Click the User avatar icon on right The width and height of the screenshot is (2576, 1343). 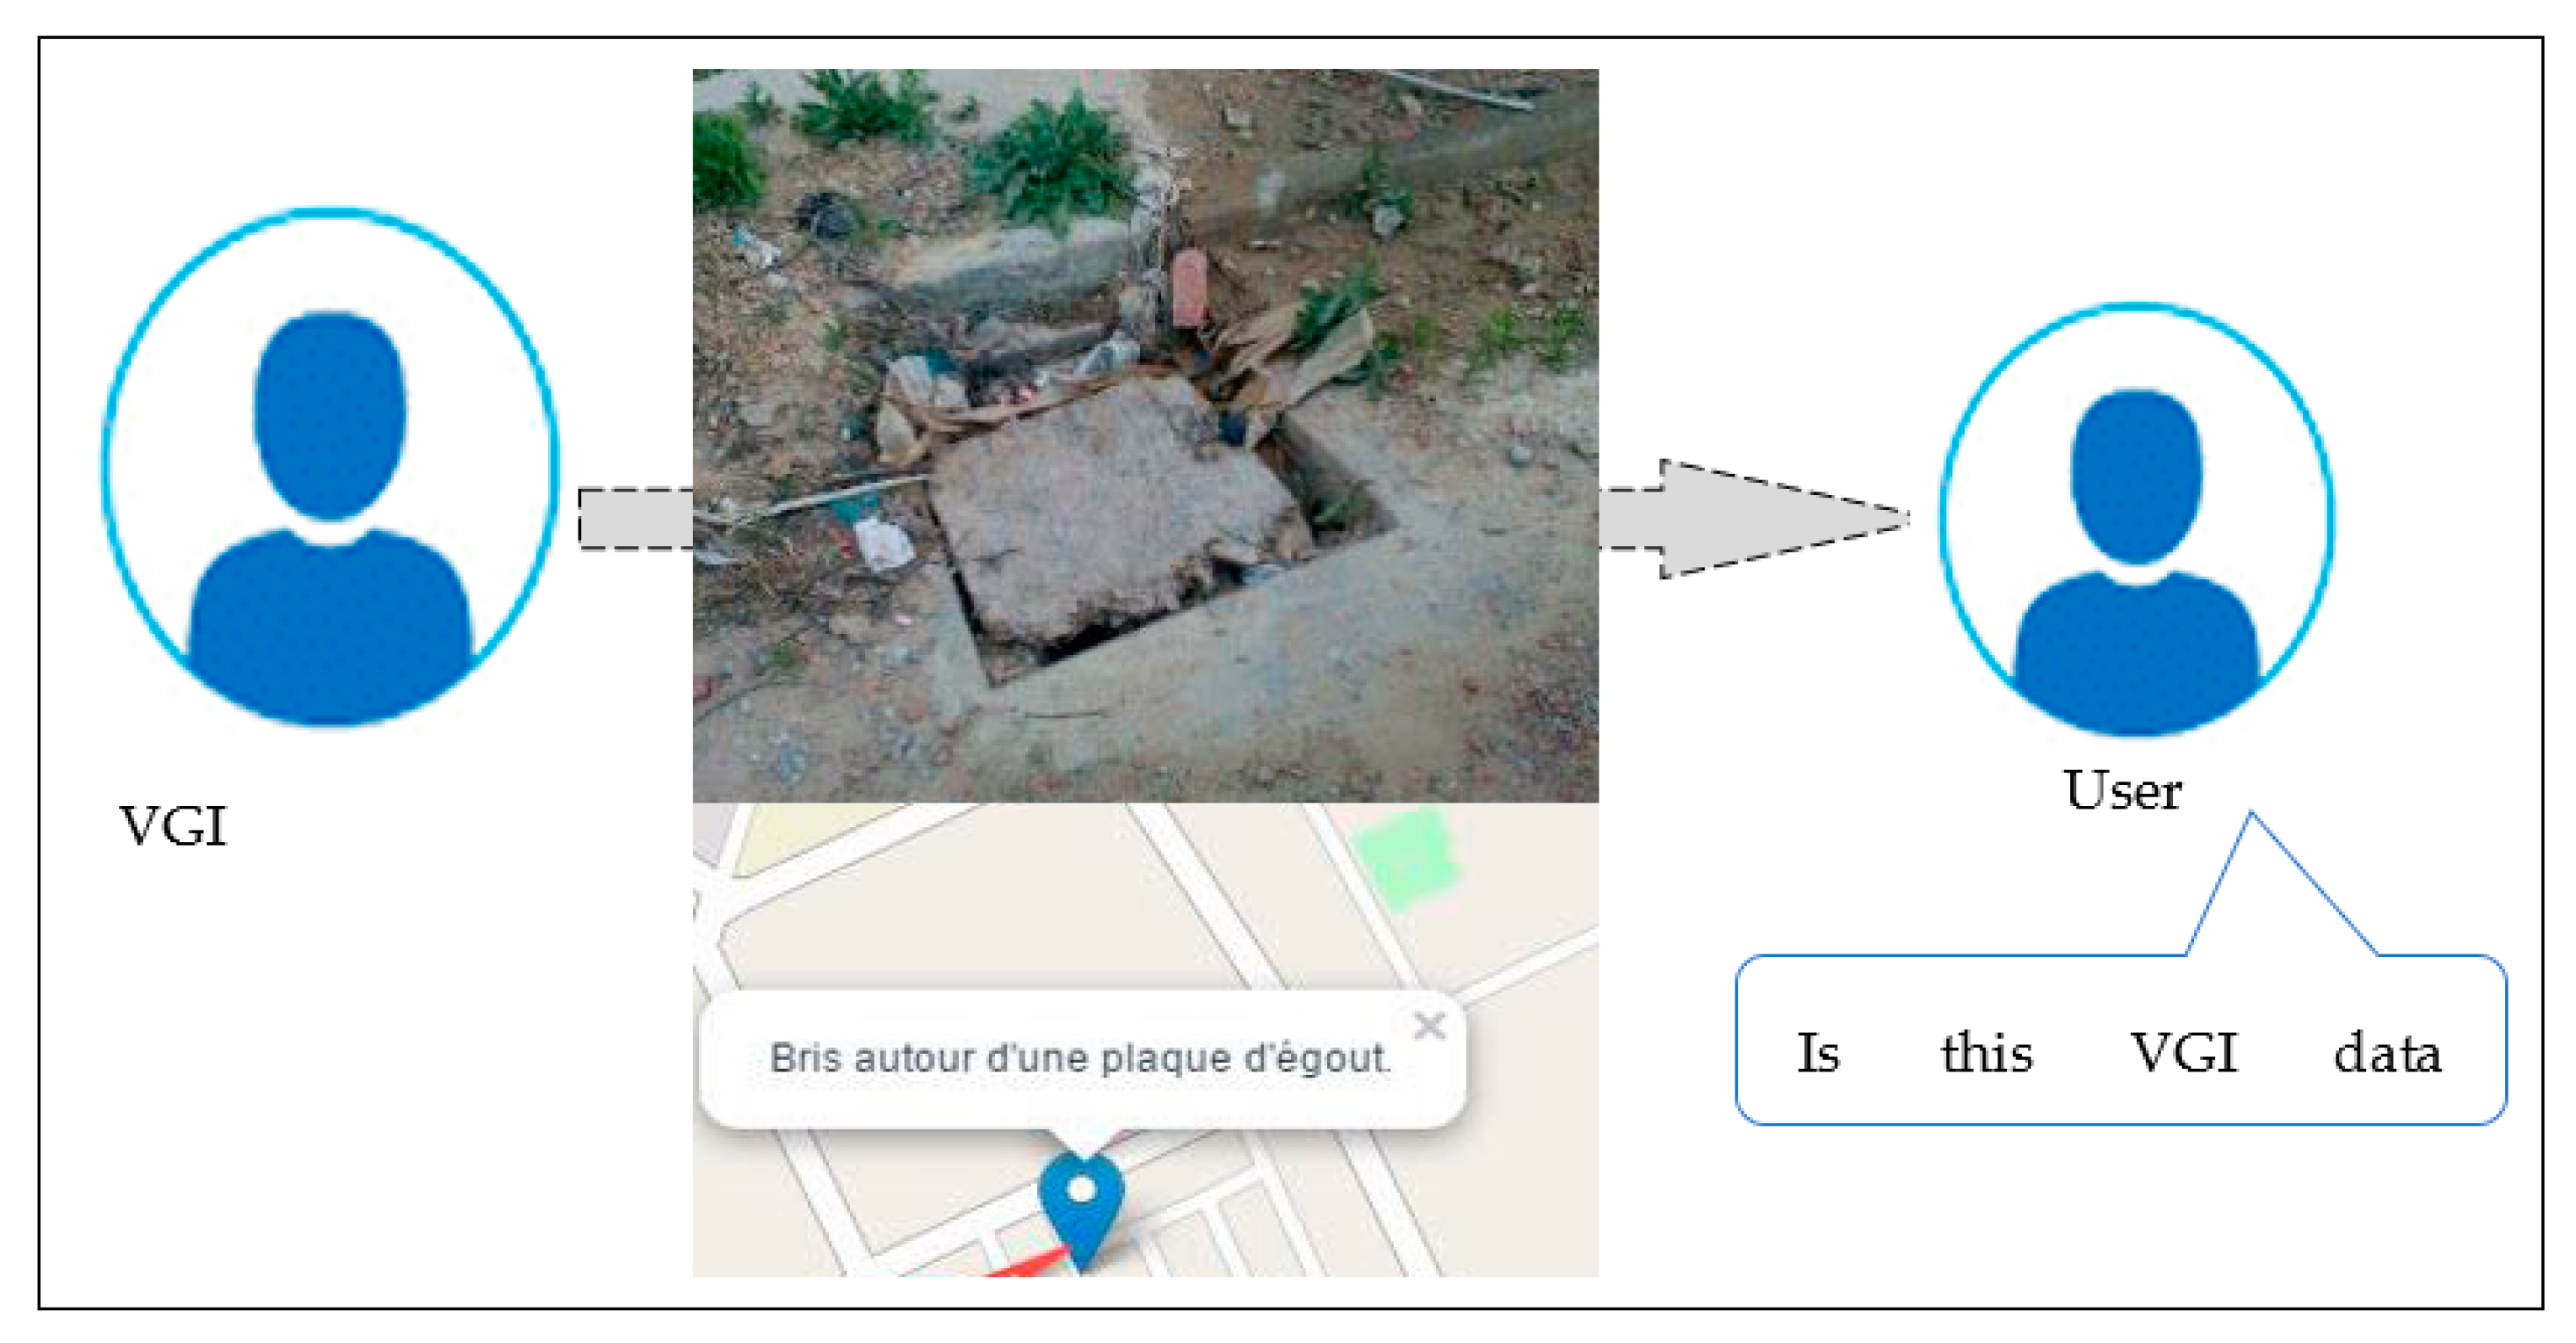2137,520
